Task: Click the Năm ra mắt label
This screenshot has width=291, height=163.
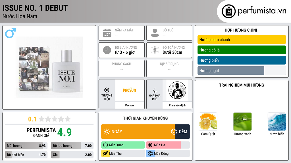Action: 124,30
